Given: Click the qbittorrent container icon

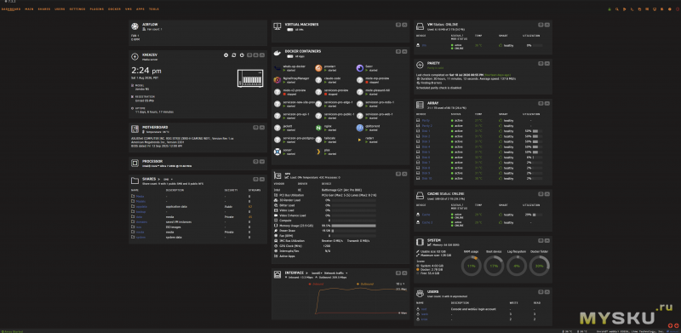Looking at the screenshot, I should coord(359,128).
